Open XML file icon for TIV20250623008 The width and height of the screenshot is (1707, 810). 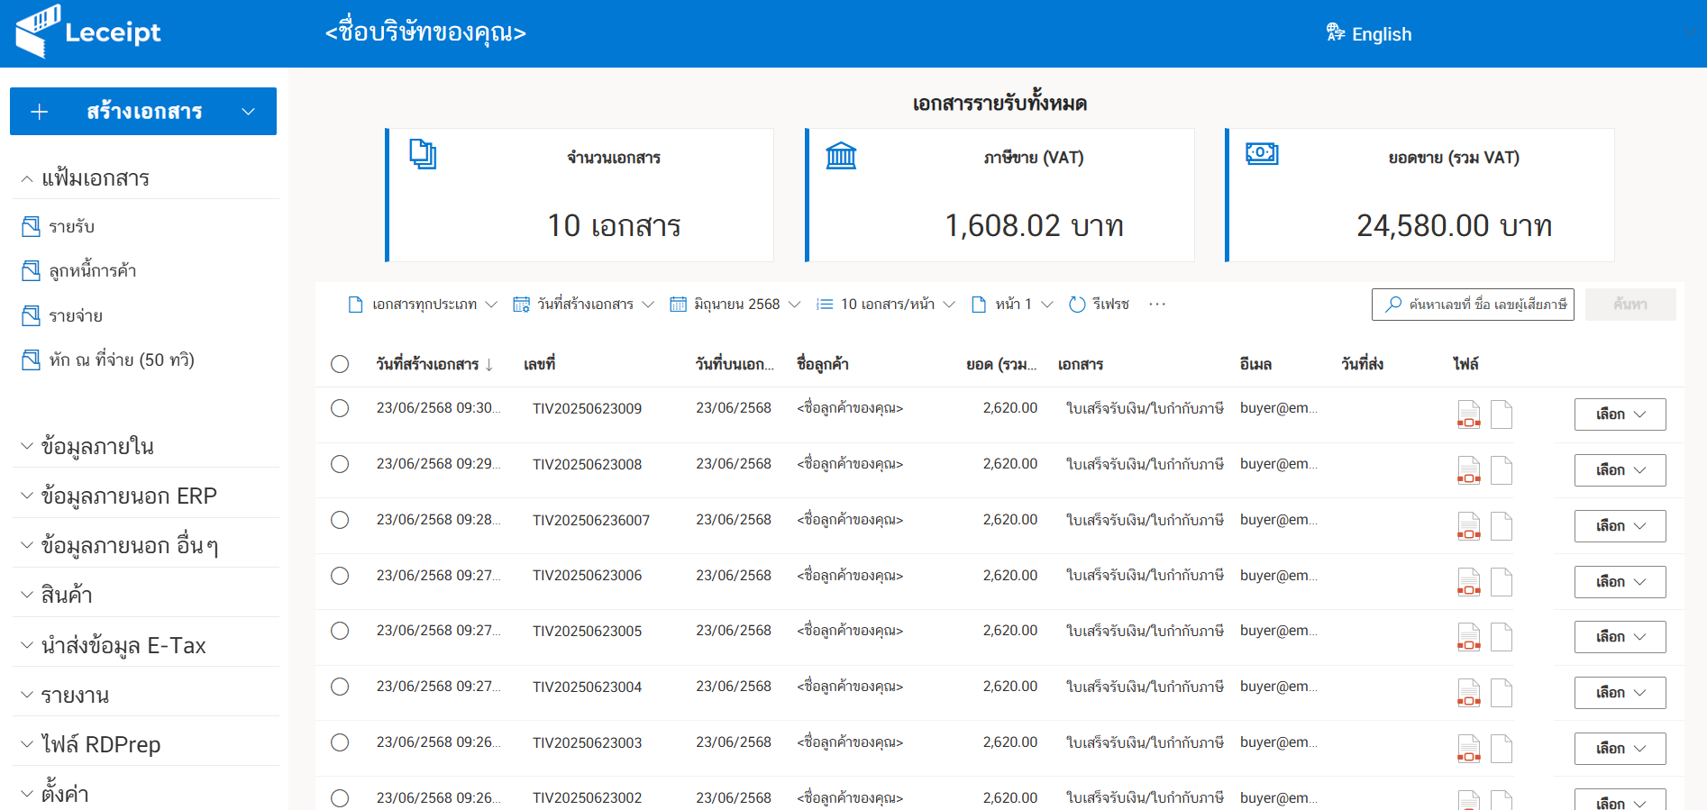[x=1501, y=470]
